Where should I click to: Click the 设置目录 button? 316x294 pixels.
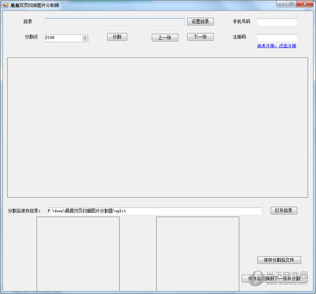point(200,22)
